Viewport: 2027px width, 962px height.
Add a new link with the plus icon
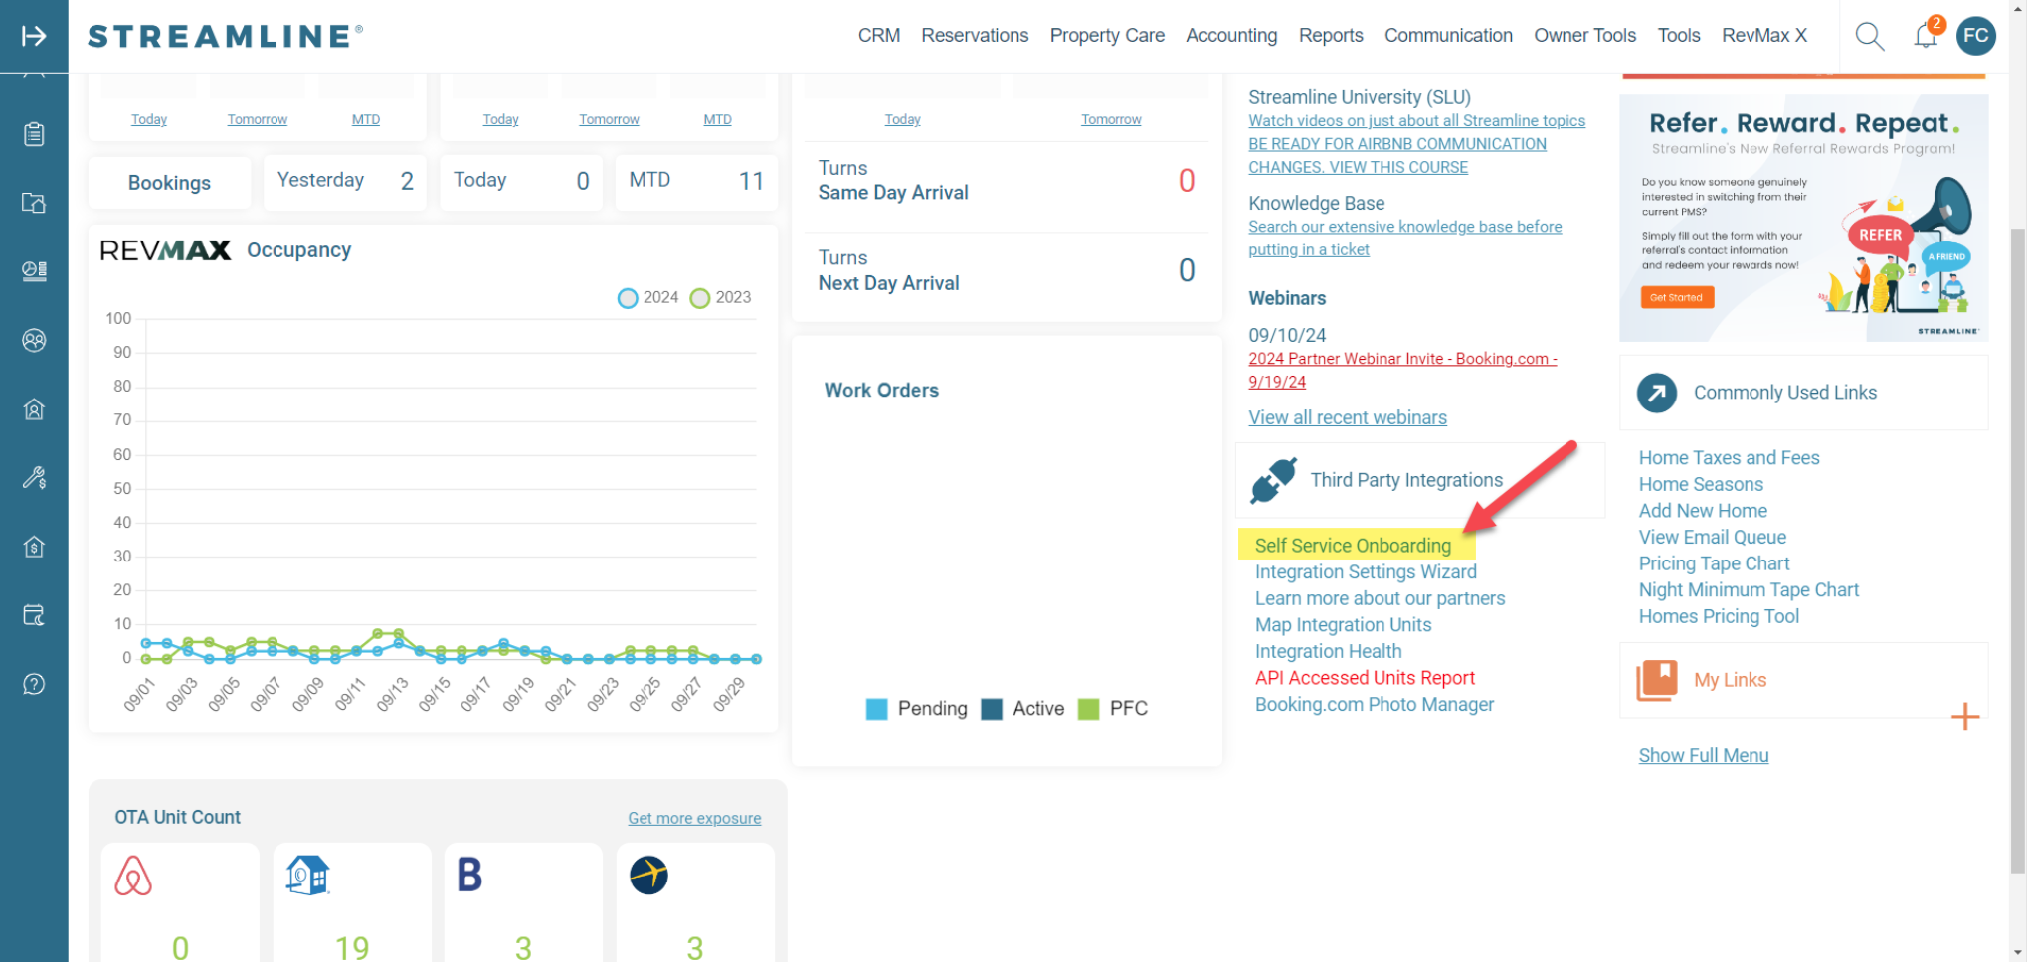tap(1964, 717)
